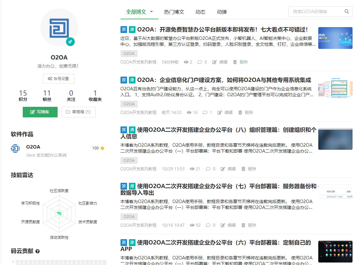
Task: Click the views eye icon on (八) 组织管理篇 post
Action: click(x=192, y=169)
